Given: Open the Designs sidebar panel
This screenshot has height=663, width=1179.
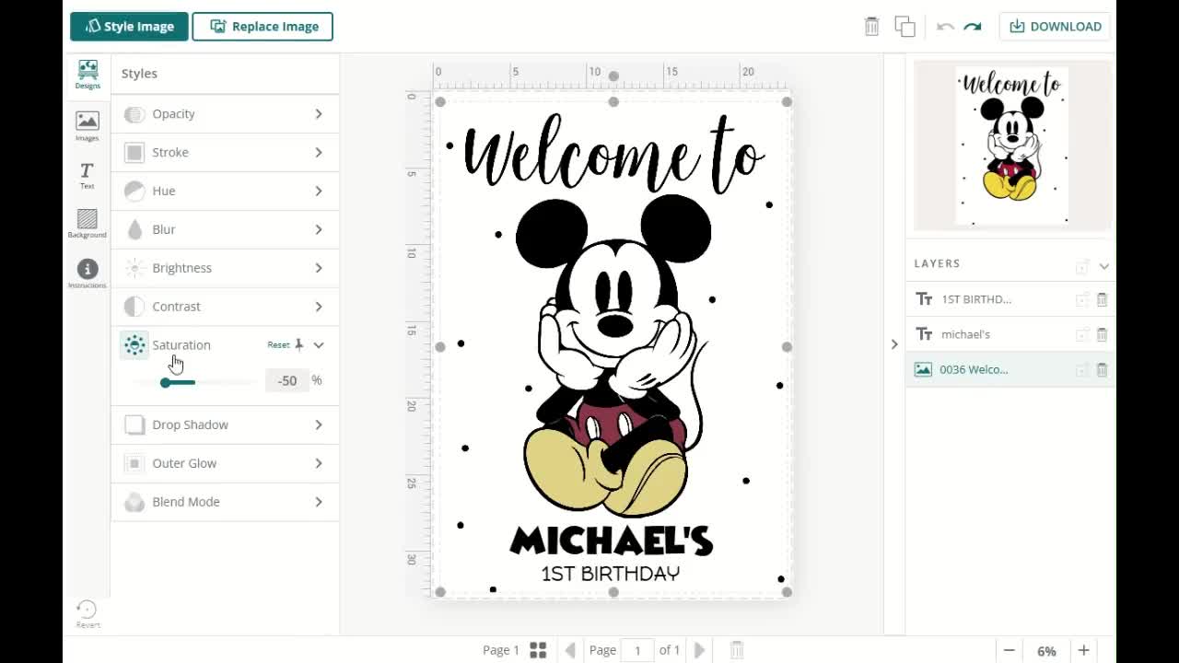Looking at the screenshot, I should tap(88, 75).
